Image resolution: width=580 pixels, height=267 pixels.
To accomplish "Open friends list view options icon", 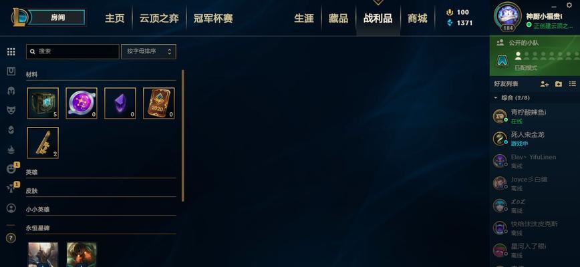I will 572,84.
